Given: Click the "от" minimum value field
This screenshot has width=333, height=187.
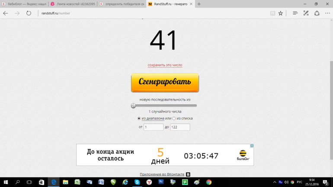Looking at the screenshot, I should pos(154,127).
